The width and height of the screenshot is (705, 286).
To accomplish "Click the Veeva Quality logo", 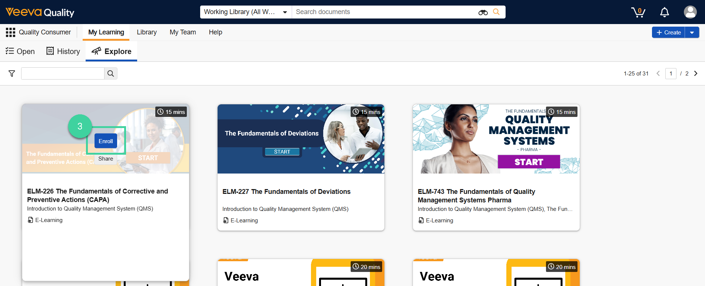I will 40,12.
